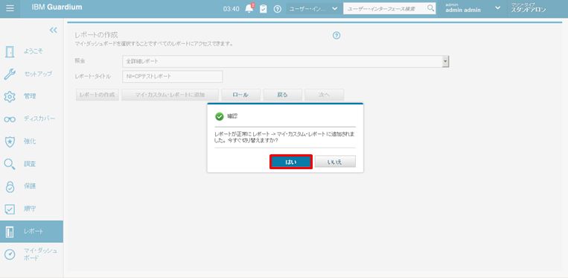Screen dimensions: 568x278
Task: Click the 次へ button
Action: pyautogui.click(x=325, y=95)
